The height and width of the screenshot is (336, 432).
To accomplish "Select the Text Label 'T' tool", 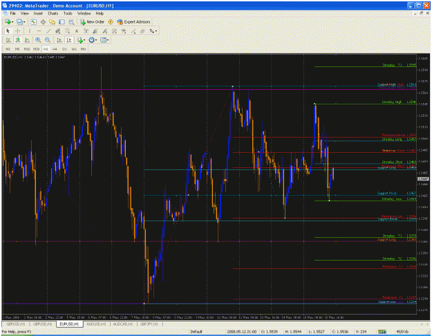I will point(86,31).
